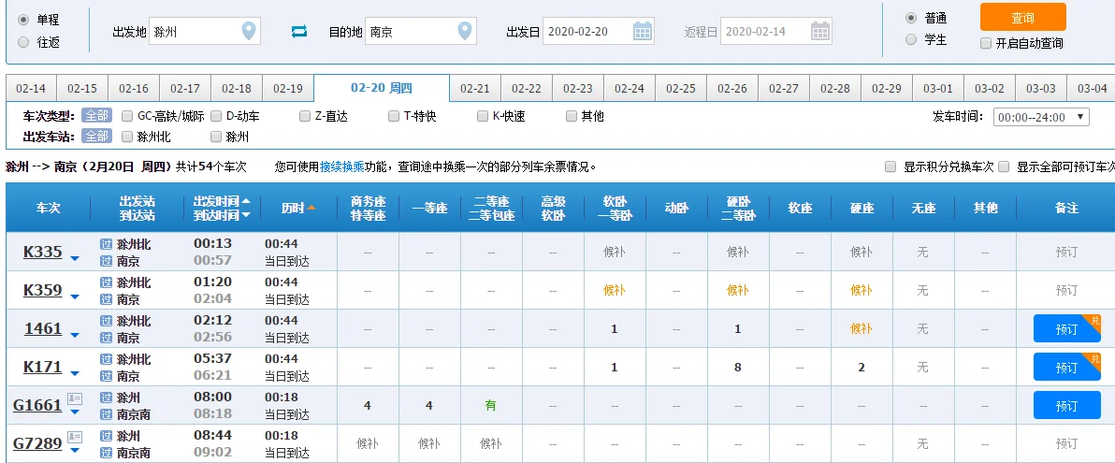Click the 过 icon beside K171 南京
The height and width of the screenshot is (463, 1115).
pos(107,376)
